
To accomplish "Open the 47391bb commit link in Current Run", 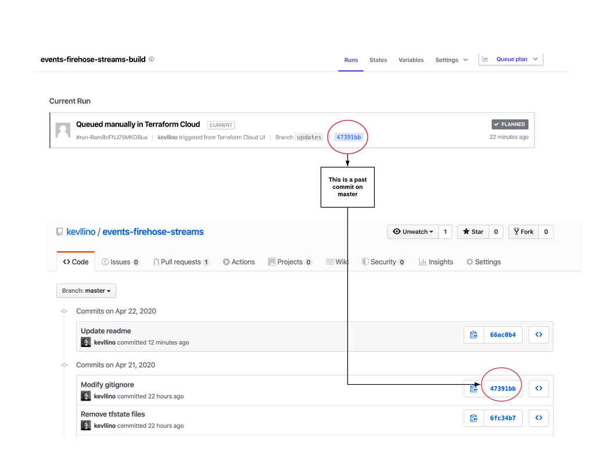I will click(x=347, y=137).
